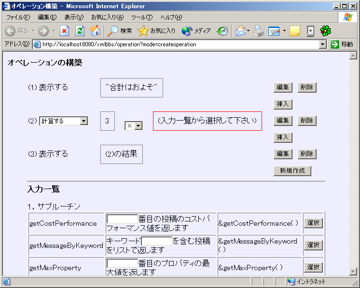Go to the Home page icon
Screen dimensions: 360x288
(x=95, y=31)
